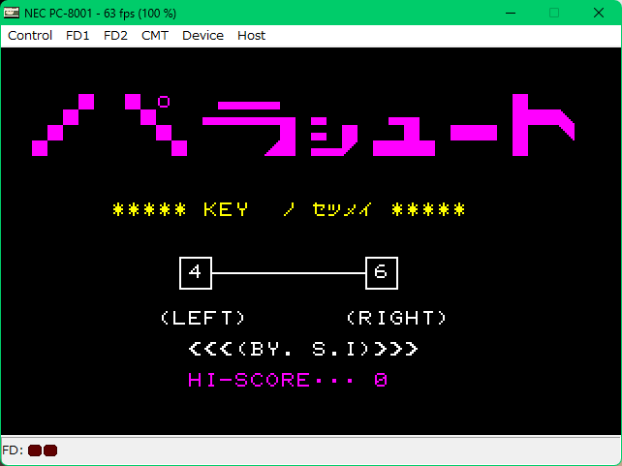The width and height of the screenshot is (622, 466).
Task: Open the CMT menu
Action: pos(155,36)
